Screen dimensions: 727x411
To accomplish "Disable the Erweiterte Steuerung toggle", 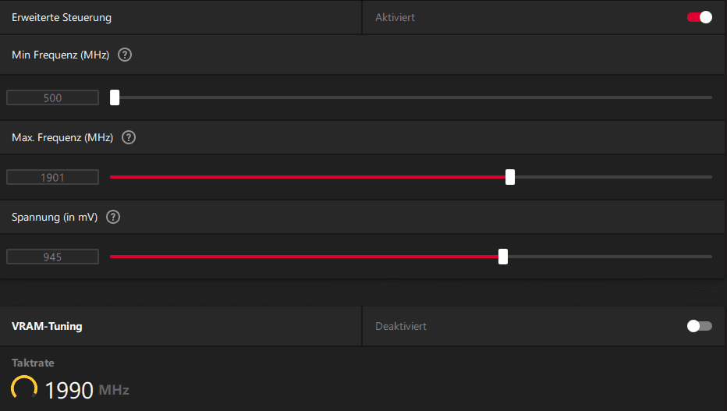I will [700, 17].
